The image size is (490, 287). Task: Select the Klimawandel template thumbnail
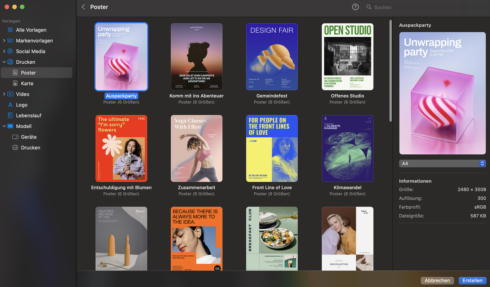tap(347, 148)
